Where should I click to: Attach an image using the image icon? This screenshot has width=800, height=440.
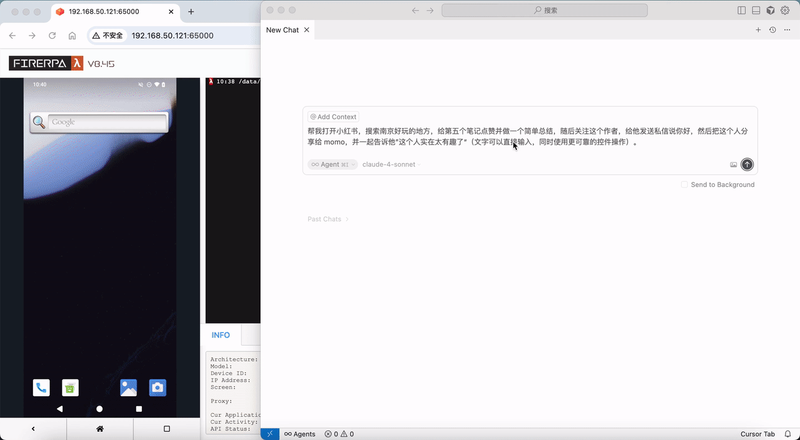pos(733,165)
